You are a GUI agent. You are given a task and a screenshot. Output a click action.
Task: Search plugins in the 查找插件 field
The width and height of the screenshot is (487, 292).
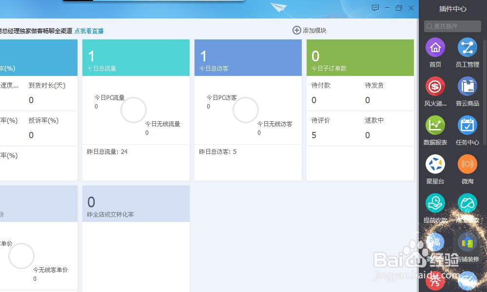tap(452, 26)
